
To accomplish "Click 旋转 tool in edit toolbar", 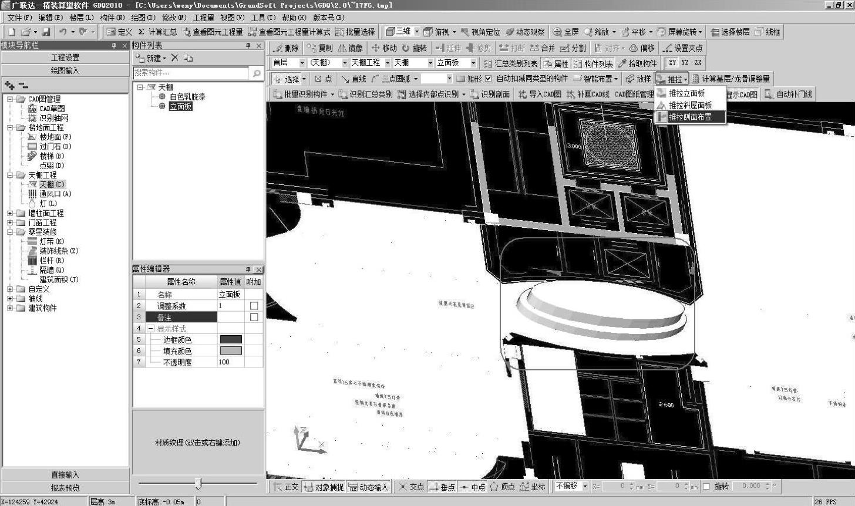I will point(415,48).
